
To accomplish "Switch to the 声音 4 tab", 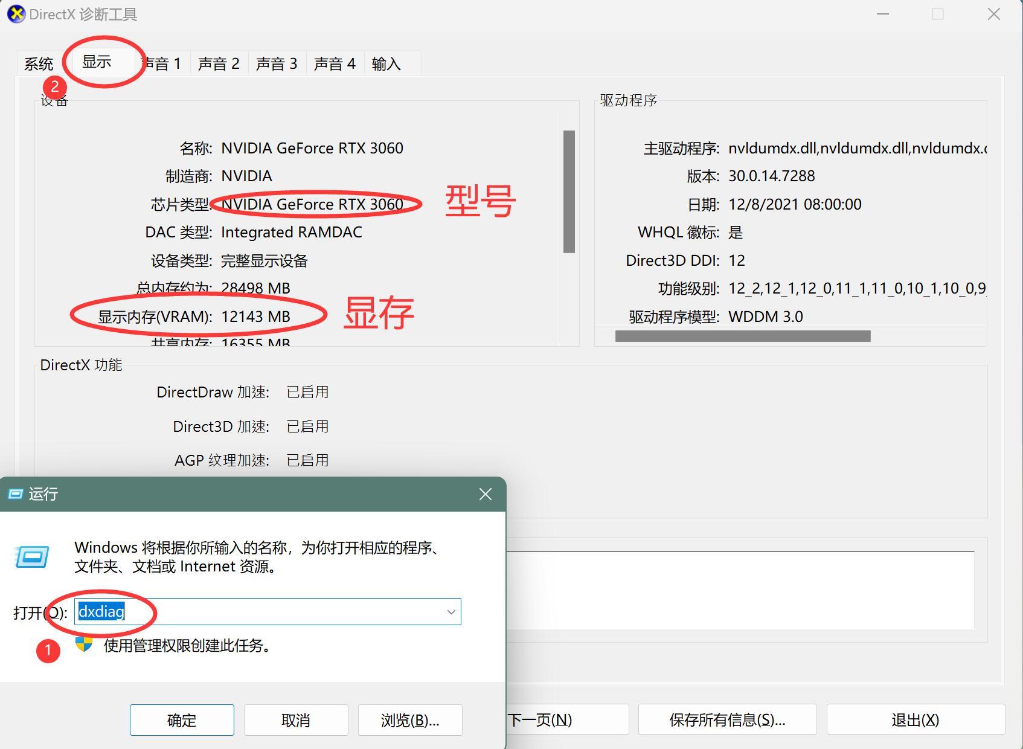I will click(335, 63).
